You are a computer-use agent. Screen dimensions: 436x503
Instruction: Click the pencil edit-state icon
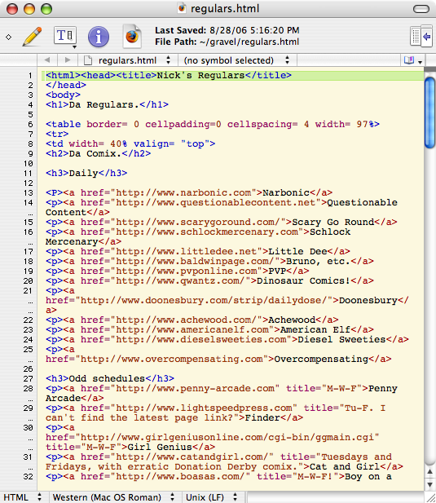click(33, 36)
